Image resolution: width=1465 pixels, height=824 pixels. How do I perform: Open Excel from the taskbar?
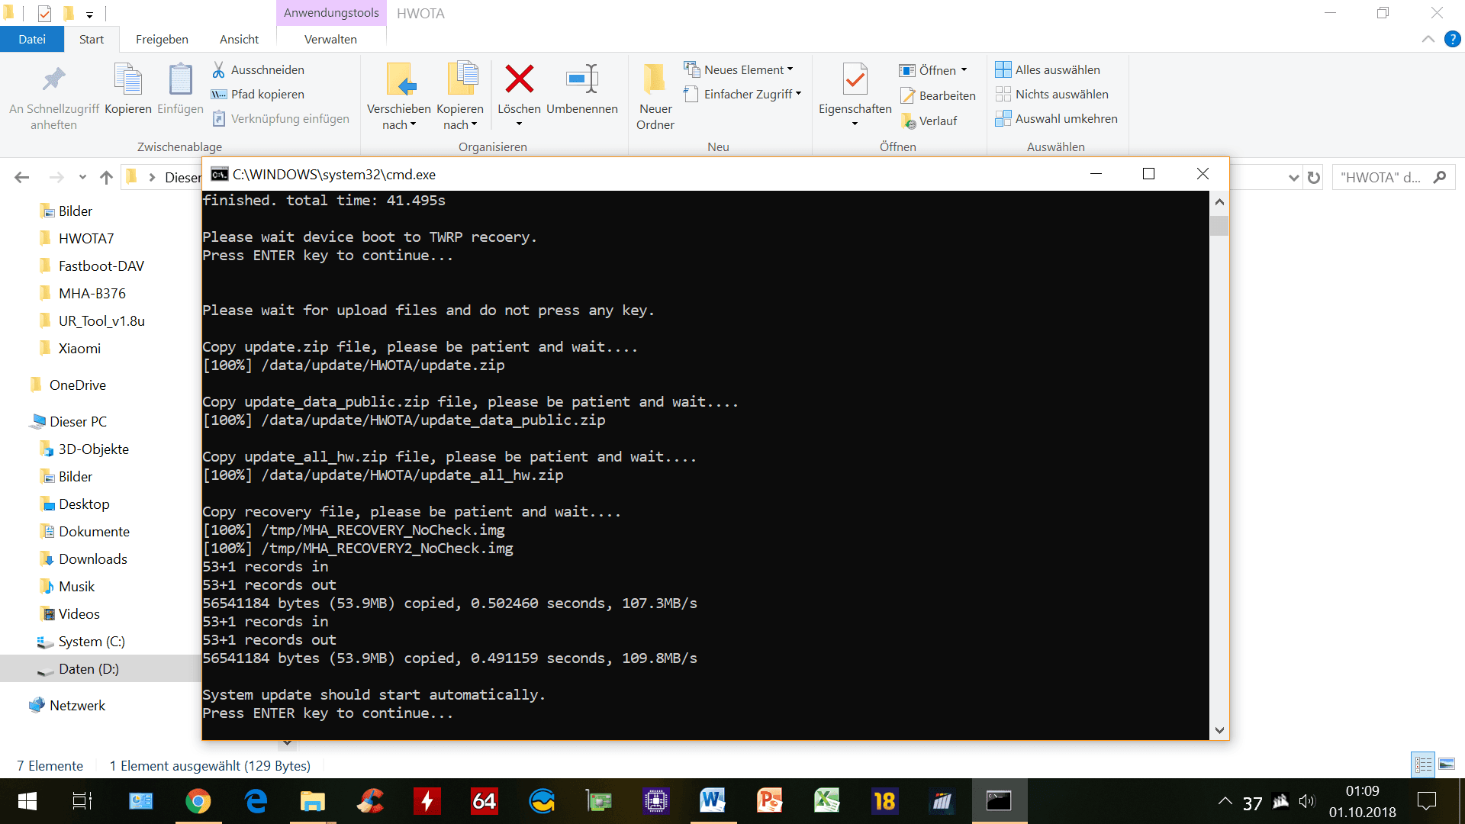[827, 801]
